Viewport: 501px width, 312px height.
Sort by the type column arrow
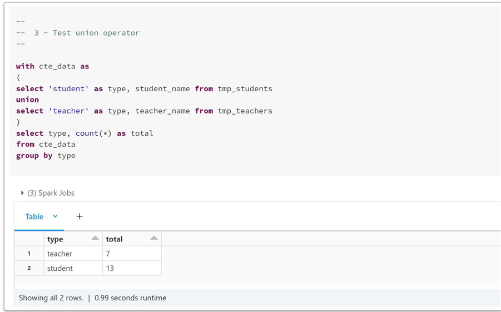point(95,238)
